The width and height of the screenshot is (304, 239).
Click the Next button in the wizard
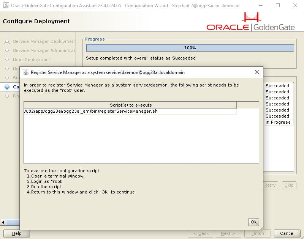[x=228, y=233]
